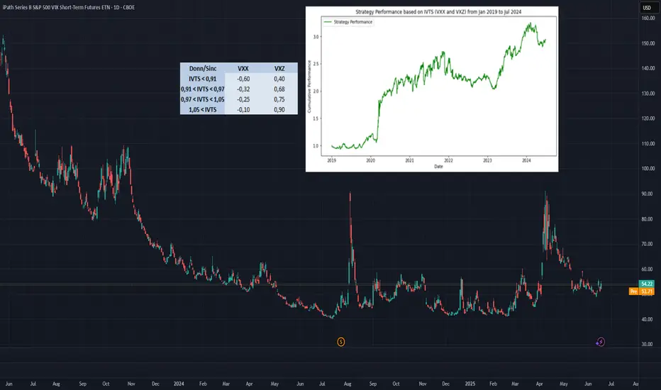Click the orange Pre 53.71 pre-market label
Image resolution: width=661 pixels, height=390 pixels.
pyautogui.click(x=641, y=291)
